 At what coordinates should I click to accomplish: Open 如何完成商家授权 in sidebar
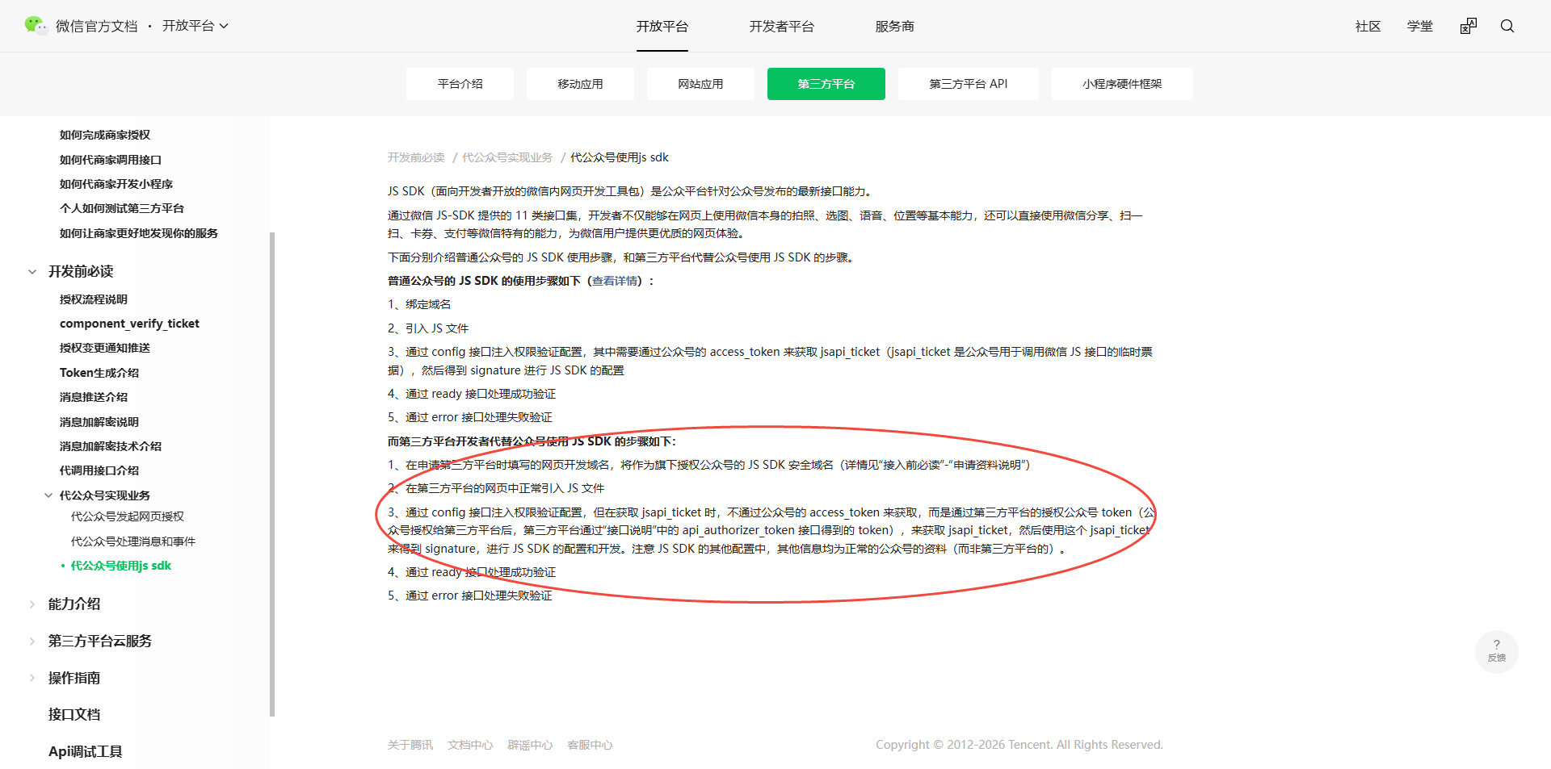(105, 135)
